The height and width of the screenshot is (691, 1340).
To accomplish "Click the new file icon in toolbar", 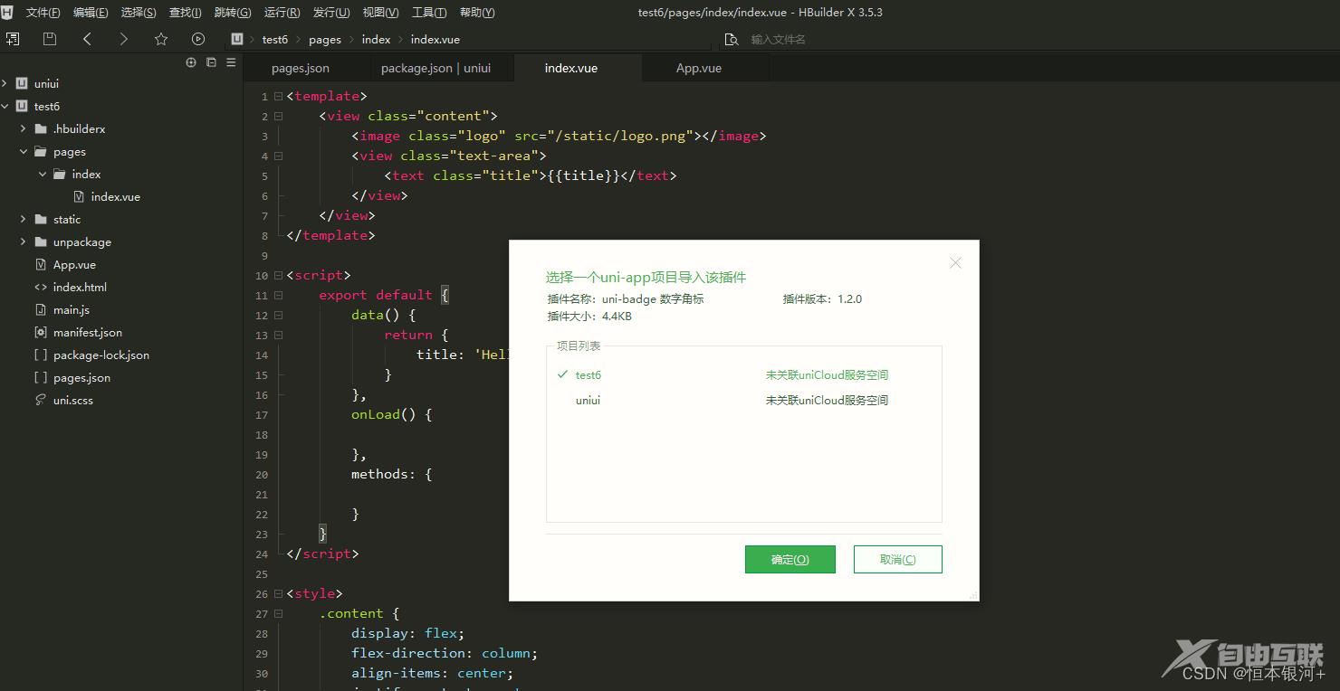I will (13, 39).
